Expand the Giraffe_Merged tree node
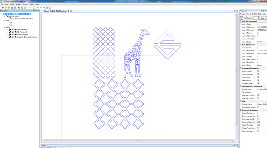The width and height of the screenshot is (267, 148). point(7,35)
